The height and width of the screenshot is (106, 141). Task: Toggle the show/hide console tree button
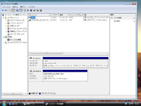(13, 10)
